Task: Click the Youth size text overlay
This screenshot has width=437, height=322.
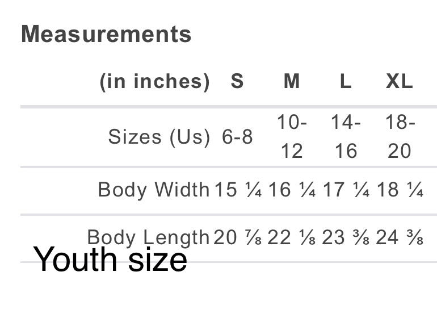Action: pyautogui.click(x=111, y=260)
